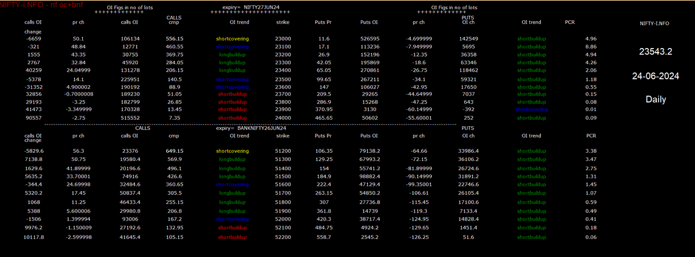Select strike value 52200

[x=283, y=237]
